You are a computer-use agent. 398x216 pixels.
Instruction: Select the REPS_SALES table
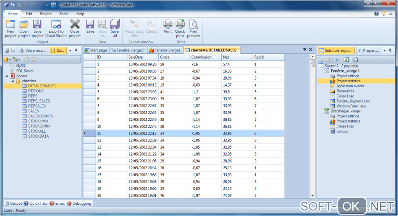tap(39, 101)
